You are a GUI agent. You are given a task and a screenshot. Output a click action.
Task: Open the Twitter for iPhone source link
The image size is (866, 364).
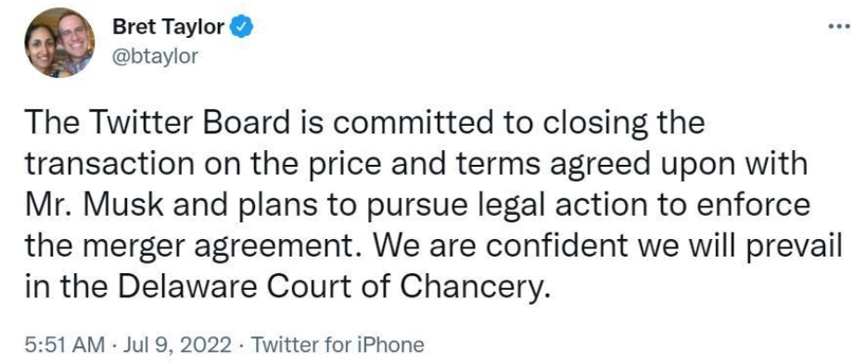pos(337,345)
